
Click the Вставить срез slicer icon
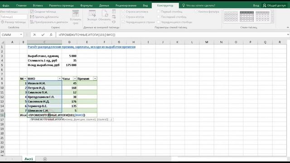76,14
